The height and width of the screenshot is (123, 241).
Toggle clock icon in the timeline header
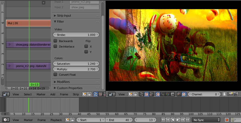click(67, 120)
